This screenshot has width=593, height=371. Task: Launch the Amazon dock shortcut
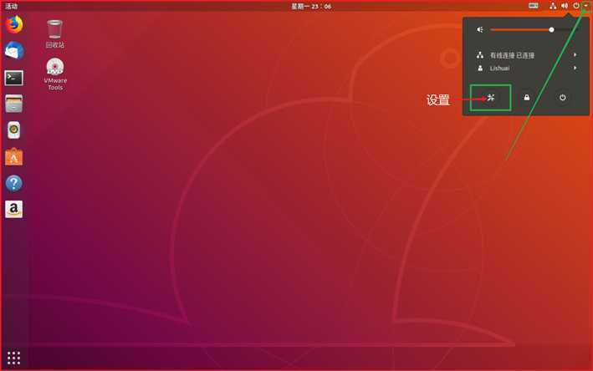click(x=14, y=209)
